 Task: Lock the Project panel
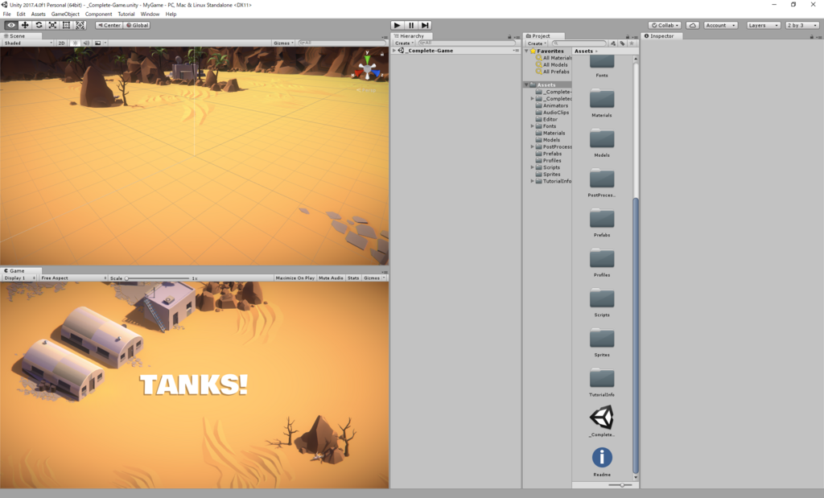(628, 36)
